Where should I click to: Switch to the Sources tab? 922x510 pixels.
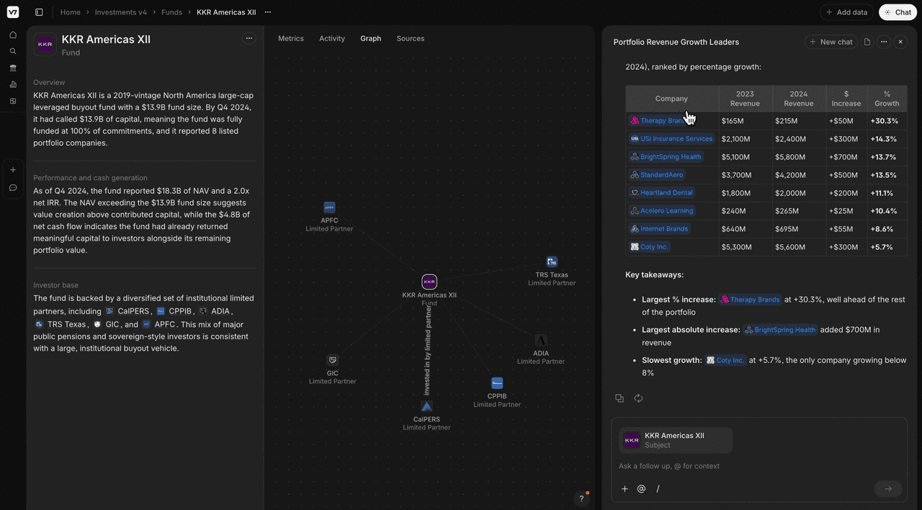(x=411, y=38)
